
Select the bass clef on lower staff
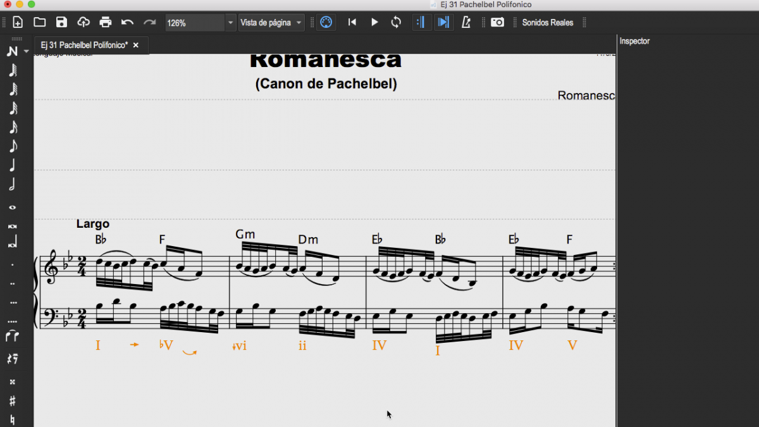point(51,316)
